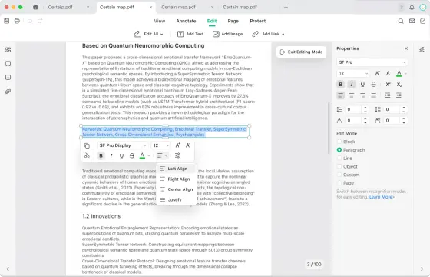This screenshot has width=430, height=277.
Task: Toggle Underline in the floating toolbar
Action: point(121,155)
